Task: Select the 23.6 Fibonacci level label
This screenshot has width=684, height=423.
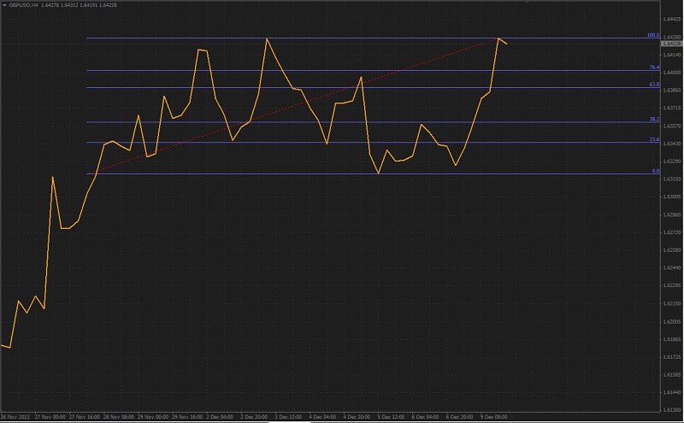Action: point(654,139)
